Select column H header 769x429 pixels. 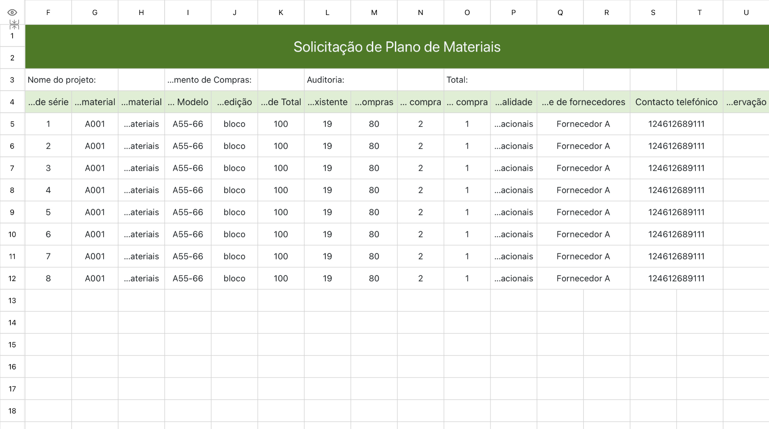point(141,13)
